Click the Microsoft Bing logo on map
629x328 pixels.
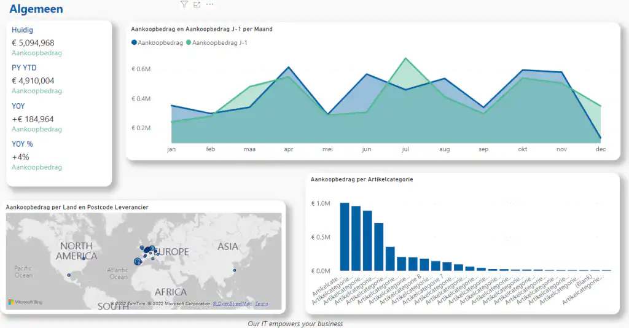pyautogui.click(x=25, y=302)
